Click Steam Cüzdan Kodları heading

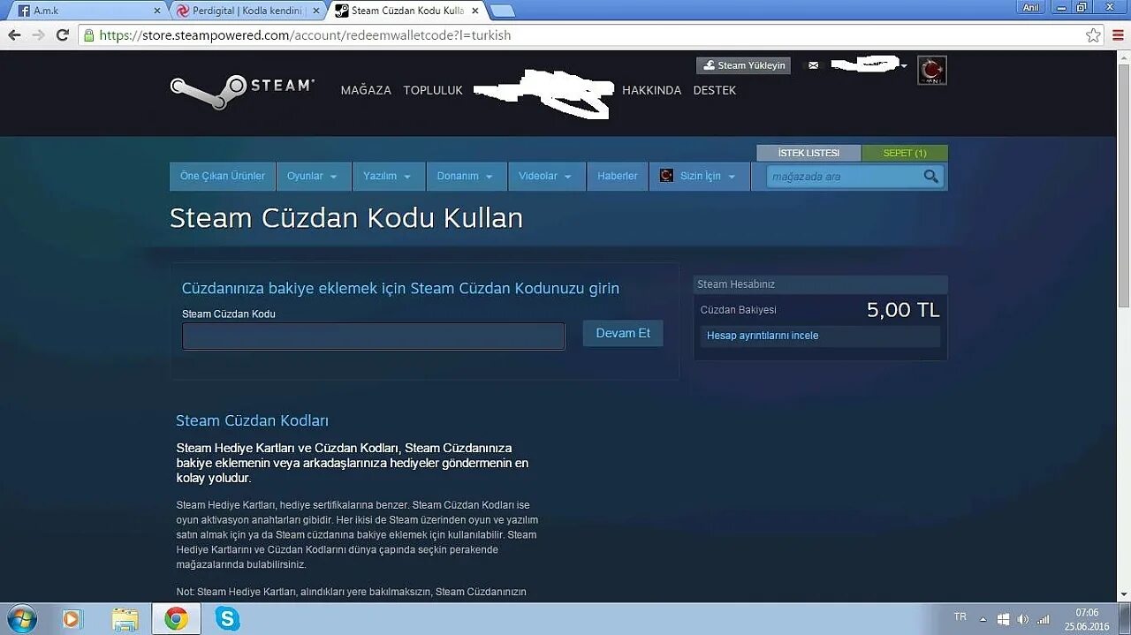[x=252, y=420]
